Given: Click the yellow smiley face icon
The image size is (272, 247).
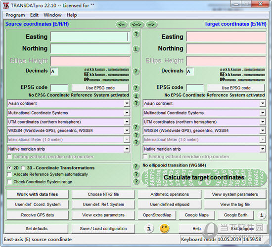Looking at the screenshot, I should click(164, 228).
